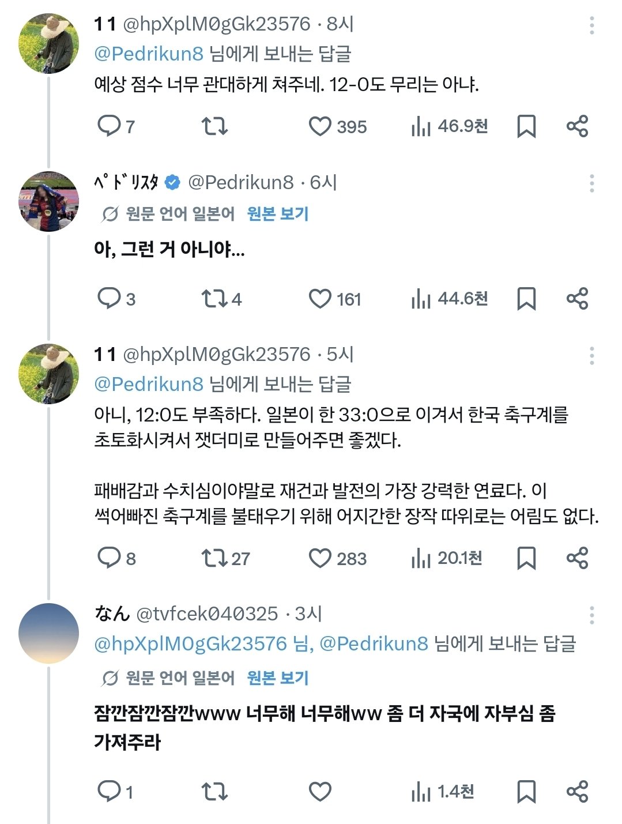Open Pedrikun8 profile picture

point(48,201)
